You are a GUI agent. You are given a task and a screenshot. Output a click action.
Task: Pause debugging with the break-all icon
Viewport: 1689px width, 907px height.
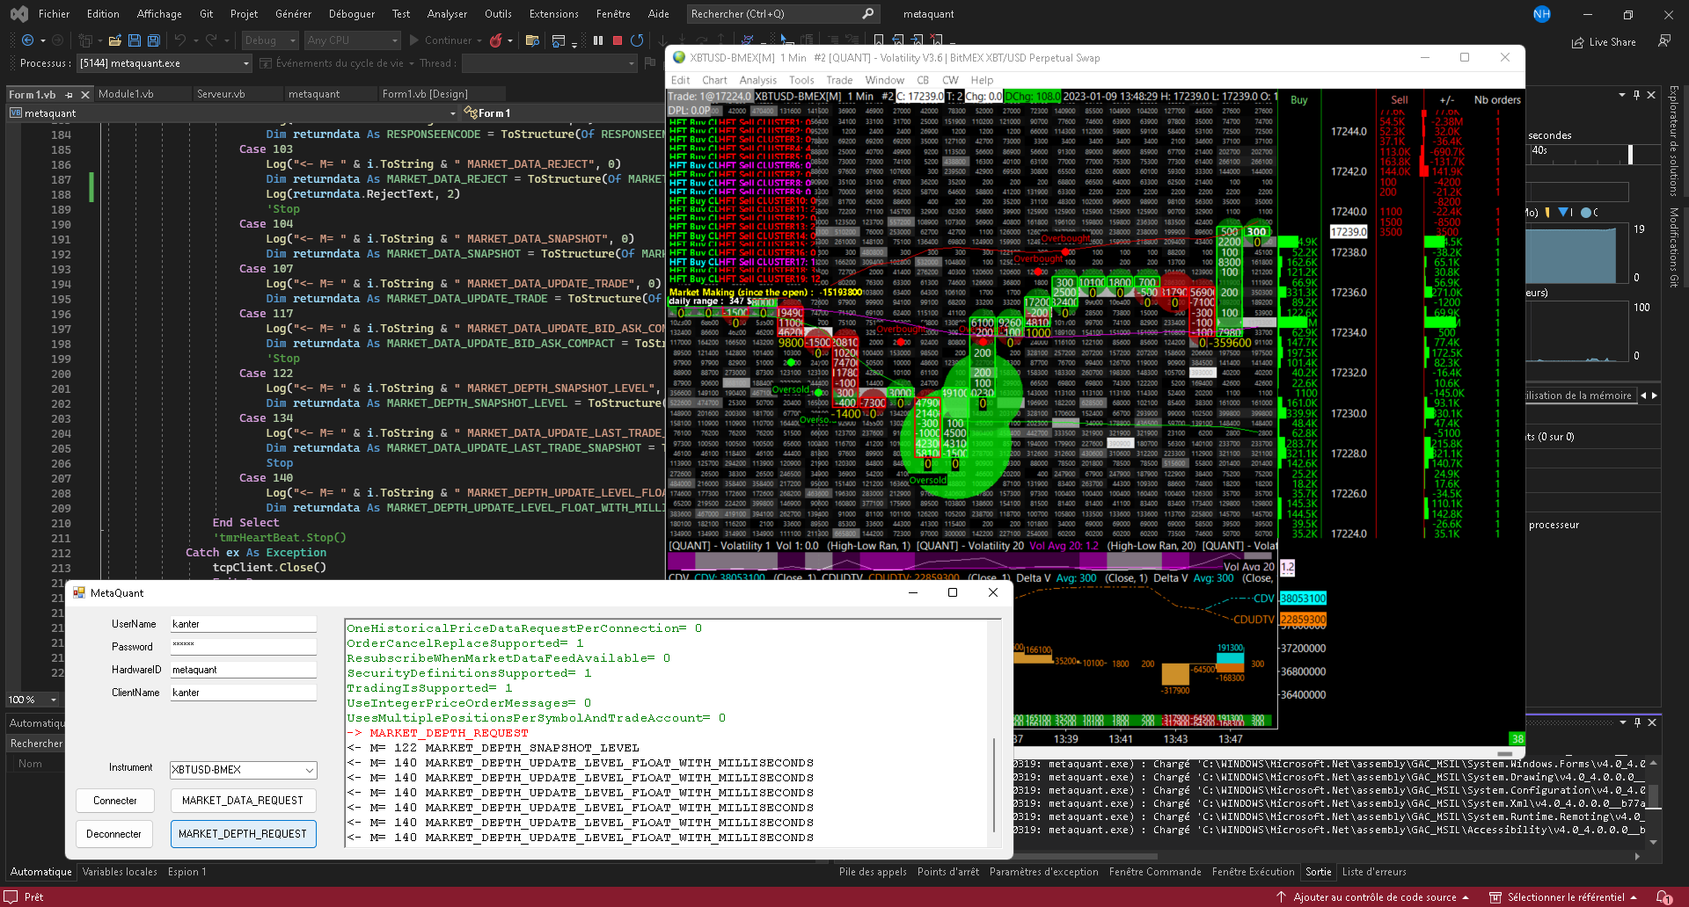pyautogui.click(x=598, y=40)
